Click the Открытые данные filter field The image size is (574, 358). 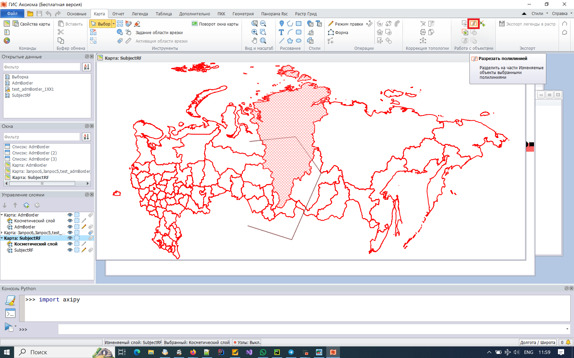tap(42, 67)
